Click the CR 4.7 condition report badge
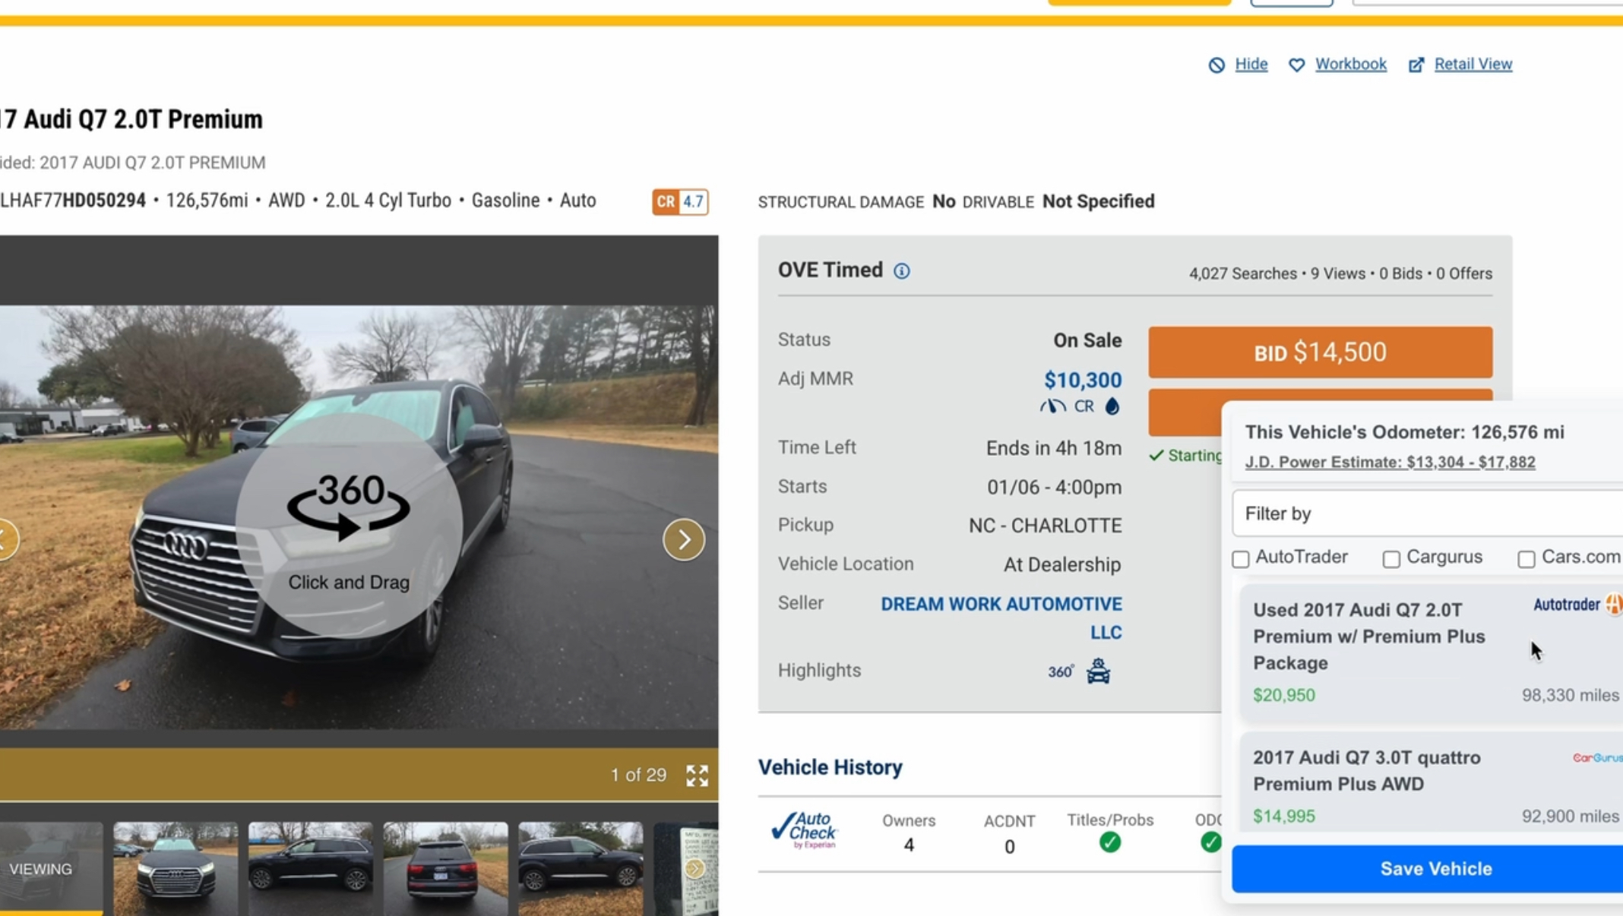 coord(680,202)
